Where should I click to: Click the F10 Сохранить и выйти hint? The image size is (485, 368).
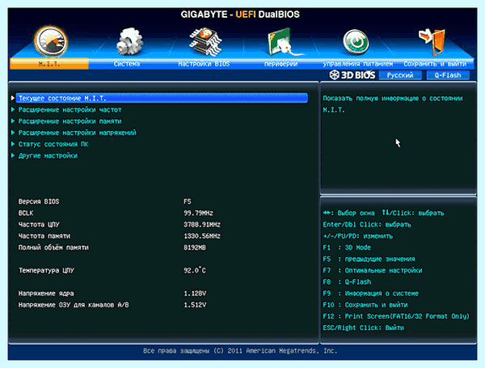pyautogui.click(x=365, y=305)
